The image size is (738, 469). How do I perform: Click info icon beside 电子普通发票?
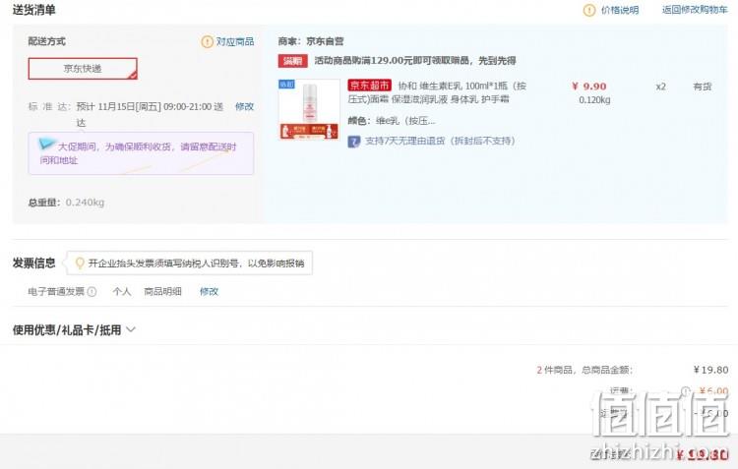[x=92, y=292]
